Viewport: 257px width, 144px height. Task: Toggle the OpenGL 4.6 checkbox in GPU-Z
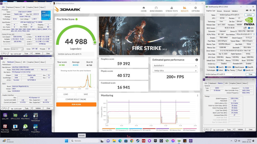[244, 70]
